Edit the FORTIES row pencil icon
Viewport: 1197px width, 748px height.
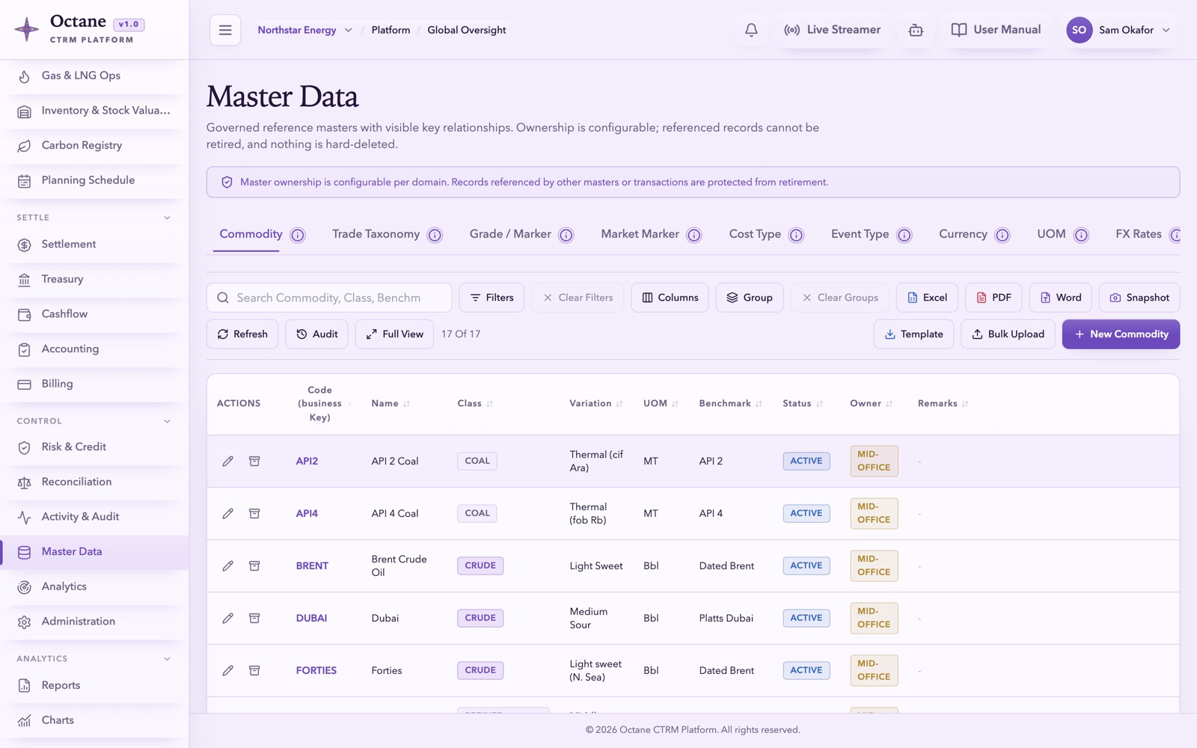pos(228,671)
